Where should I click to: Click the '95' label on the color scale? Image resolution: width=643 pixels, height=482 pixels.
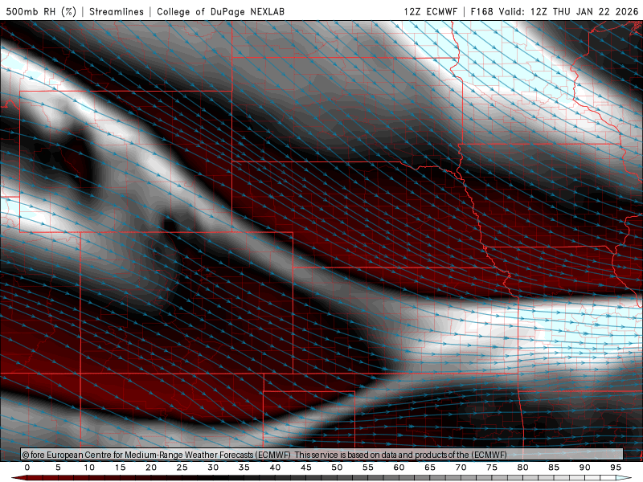(616, 468)
